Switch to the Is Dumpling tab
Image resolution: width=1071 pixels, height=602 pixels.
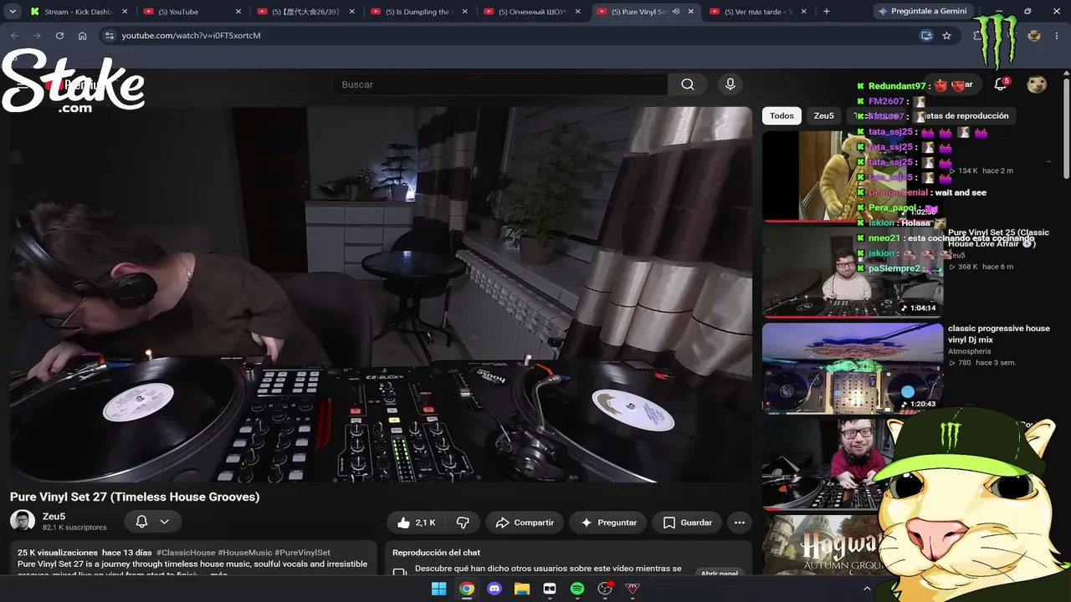(418, 12)
